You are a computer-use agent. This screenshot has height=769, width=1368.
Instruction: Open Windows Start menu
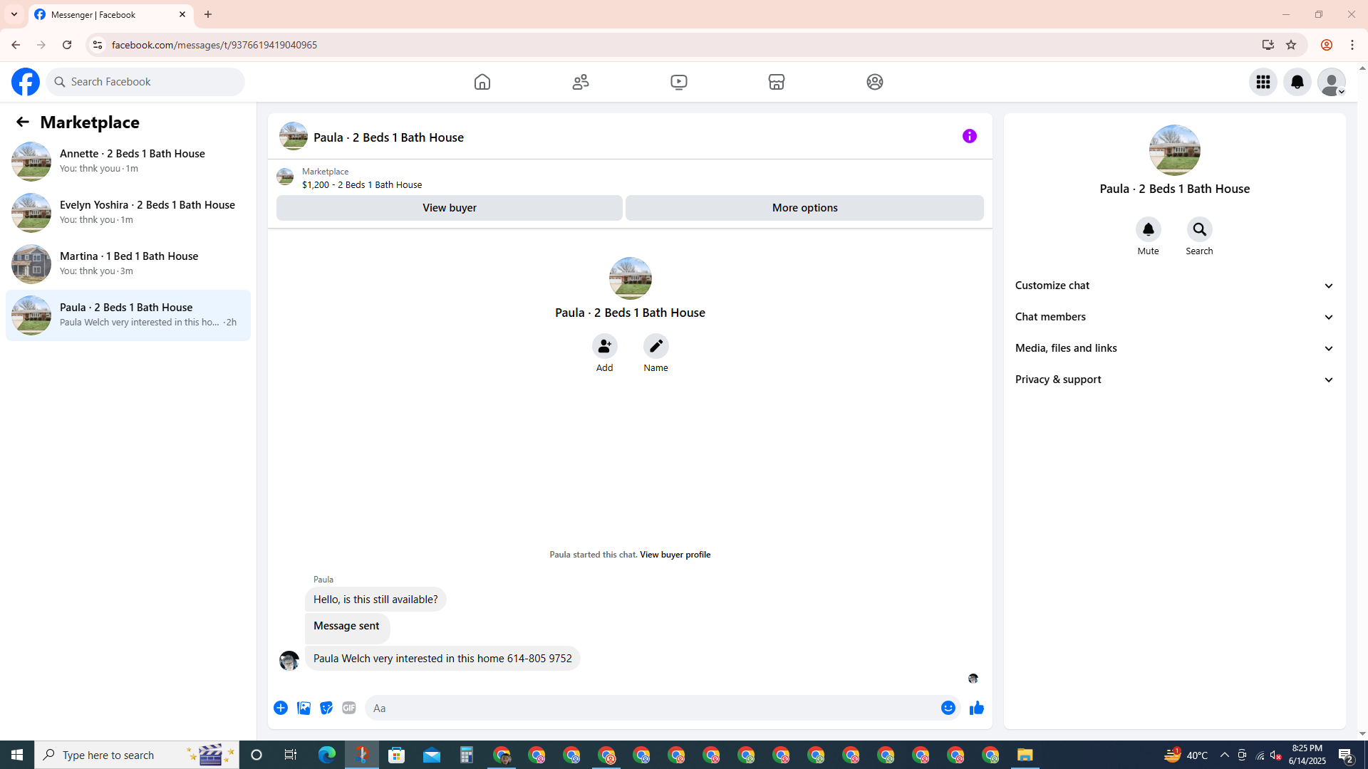[17, 755]
